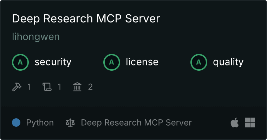Image resolution: width=267 pixels, height=140 pixels.
Task: Click the scroll prompts icon
Action: click(47, 87)
